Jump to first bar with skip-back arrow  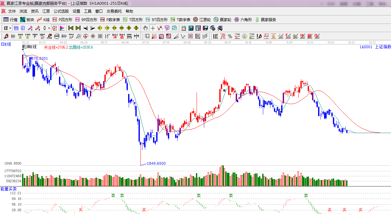tap(71, 28)
